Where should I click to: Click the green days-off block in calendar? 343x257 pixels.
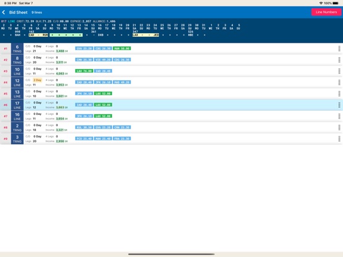click(66, 35)
